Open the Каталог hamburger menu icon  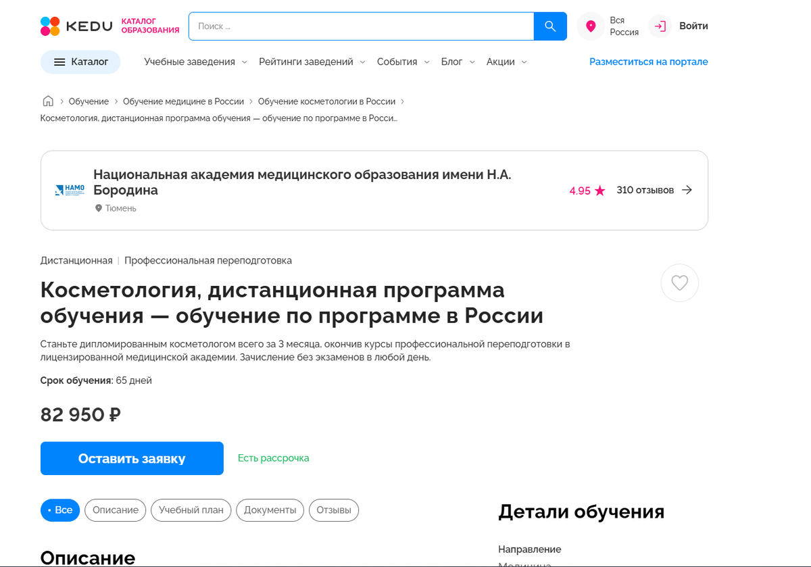click(59, 61)
